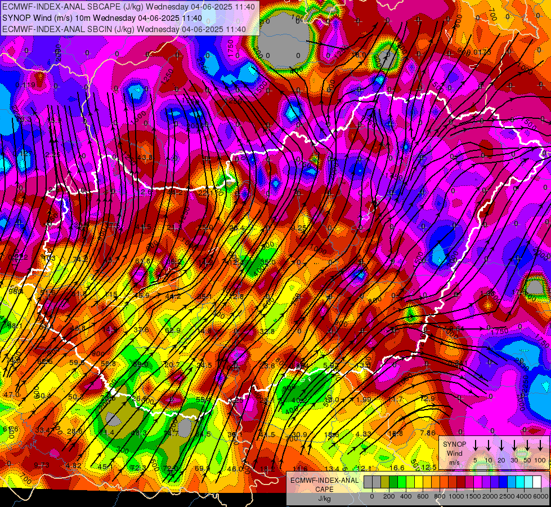The image size is (551, 507).
Task: Click the 600 tick label on CAPE scale
Action: [423, 496]
